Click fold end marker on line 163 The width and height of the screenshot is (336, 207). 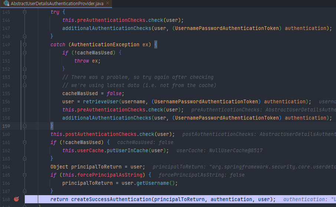(x=24, y=158)
